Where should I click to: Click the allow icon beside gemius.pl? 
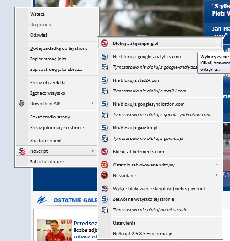(x=104, y=128)
